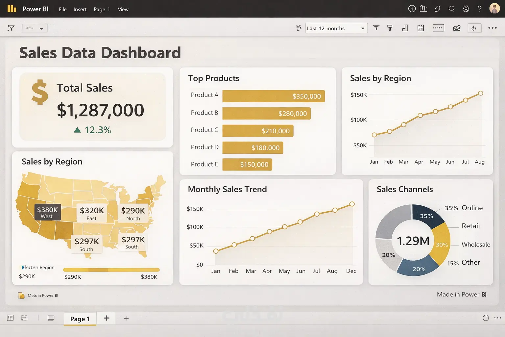This screenshot has width=505, height=337.
Task: Click the grid view icon in bottom bar
Action: [10, 318]
